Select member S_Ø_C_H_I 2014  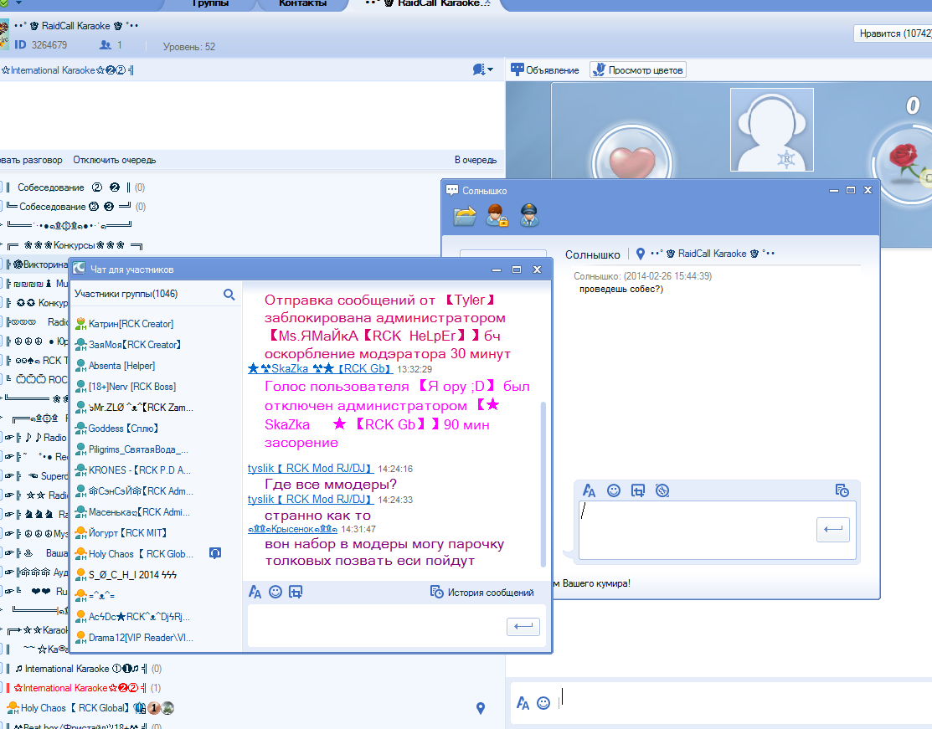pyautogui.click(x=132, y=575)
